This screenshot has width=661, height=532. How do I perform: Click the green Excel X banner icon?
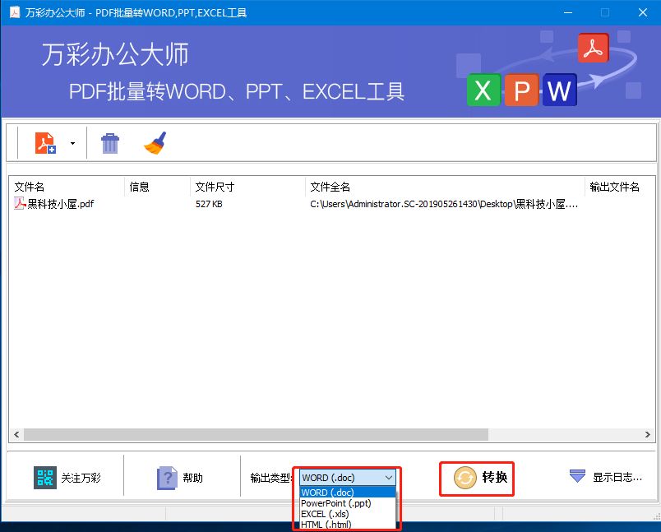coord(483,90)
